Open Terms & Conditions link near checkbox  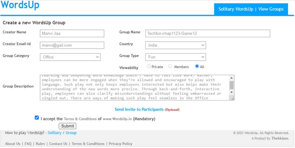80,119
